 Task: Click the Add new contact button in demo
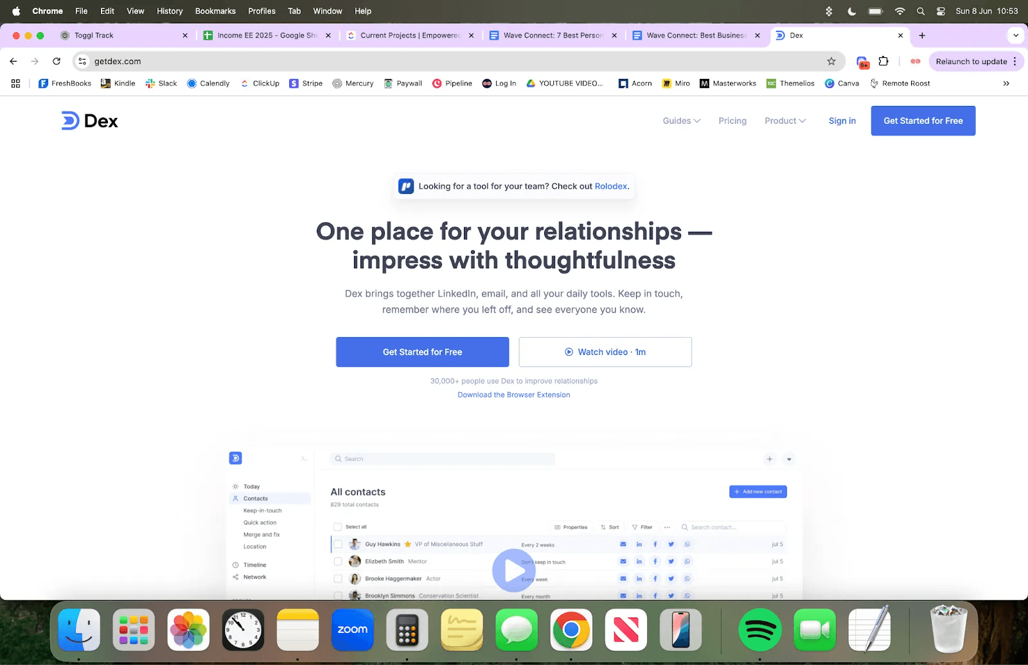pos(758,492)
